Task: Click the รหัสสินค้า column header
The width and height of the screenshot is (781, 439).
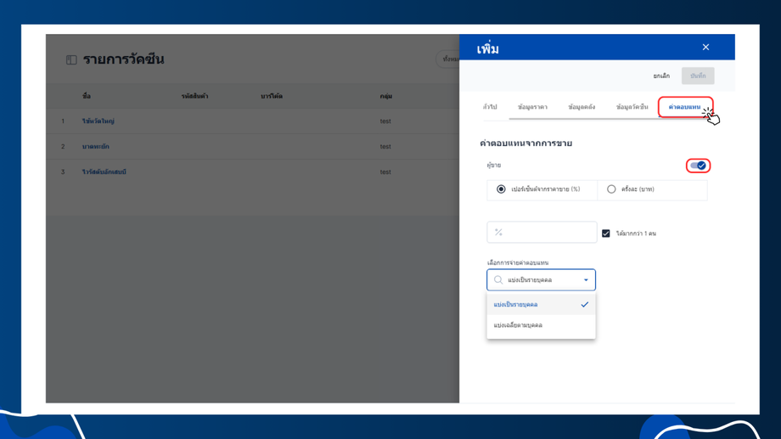Action: coord(194,96)
